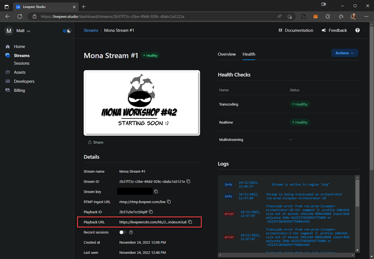Image resolution: width=374 pixels, height=259 pixels.
Task: Open the MetaMask fox extension
Action: click(x=316, y=16)
